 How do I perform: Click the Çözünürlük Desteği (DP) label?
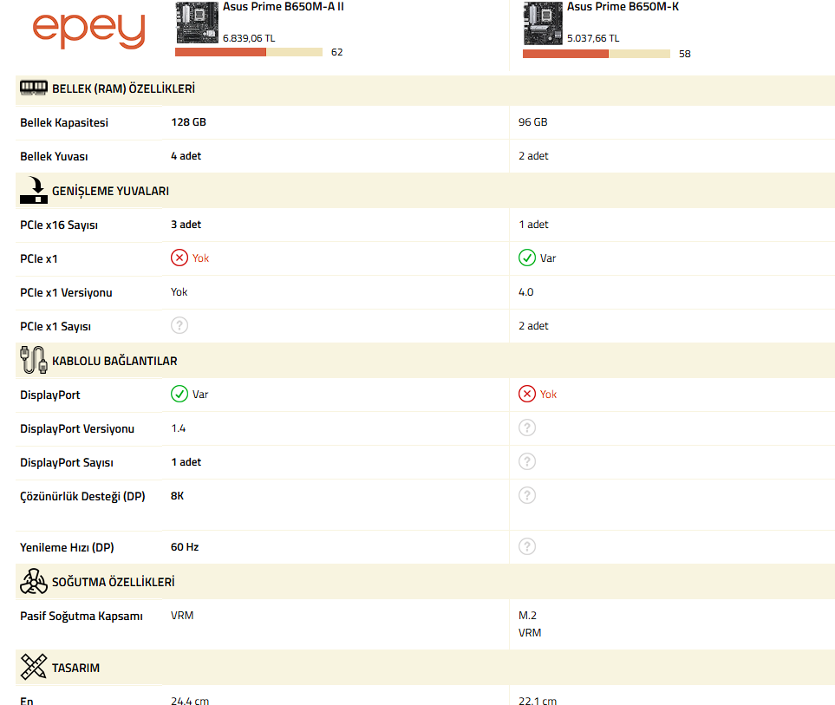82,496
